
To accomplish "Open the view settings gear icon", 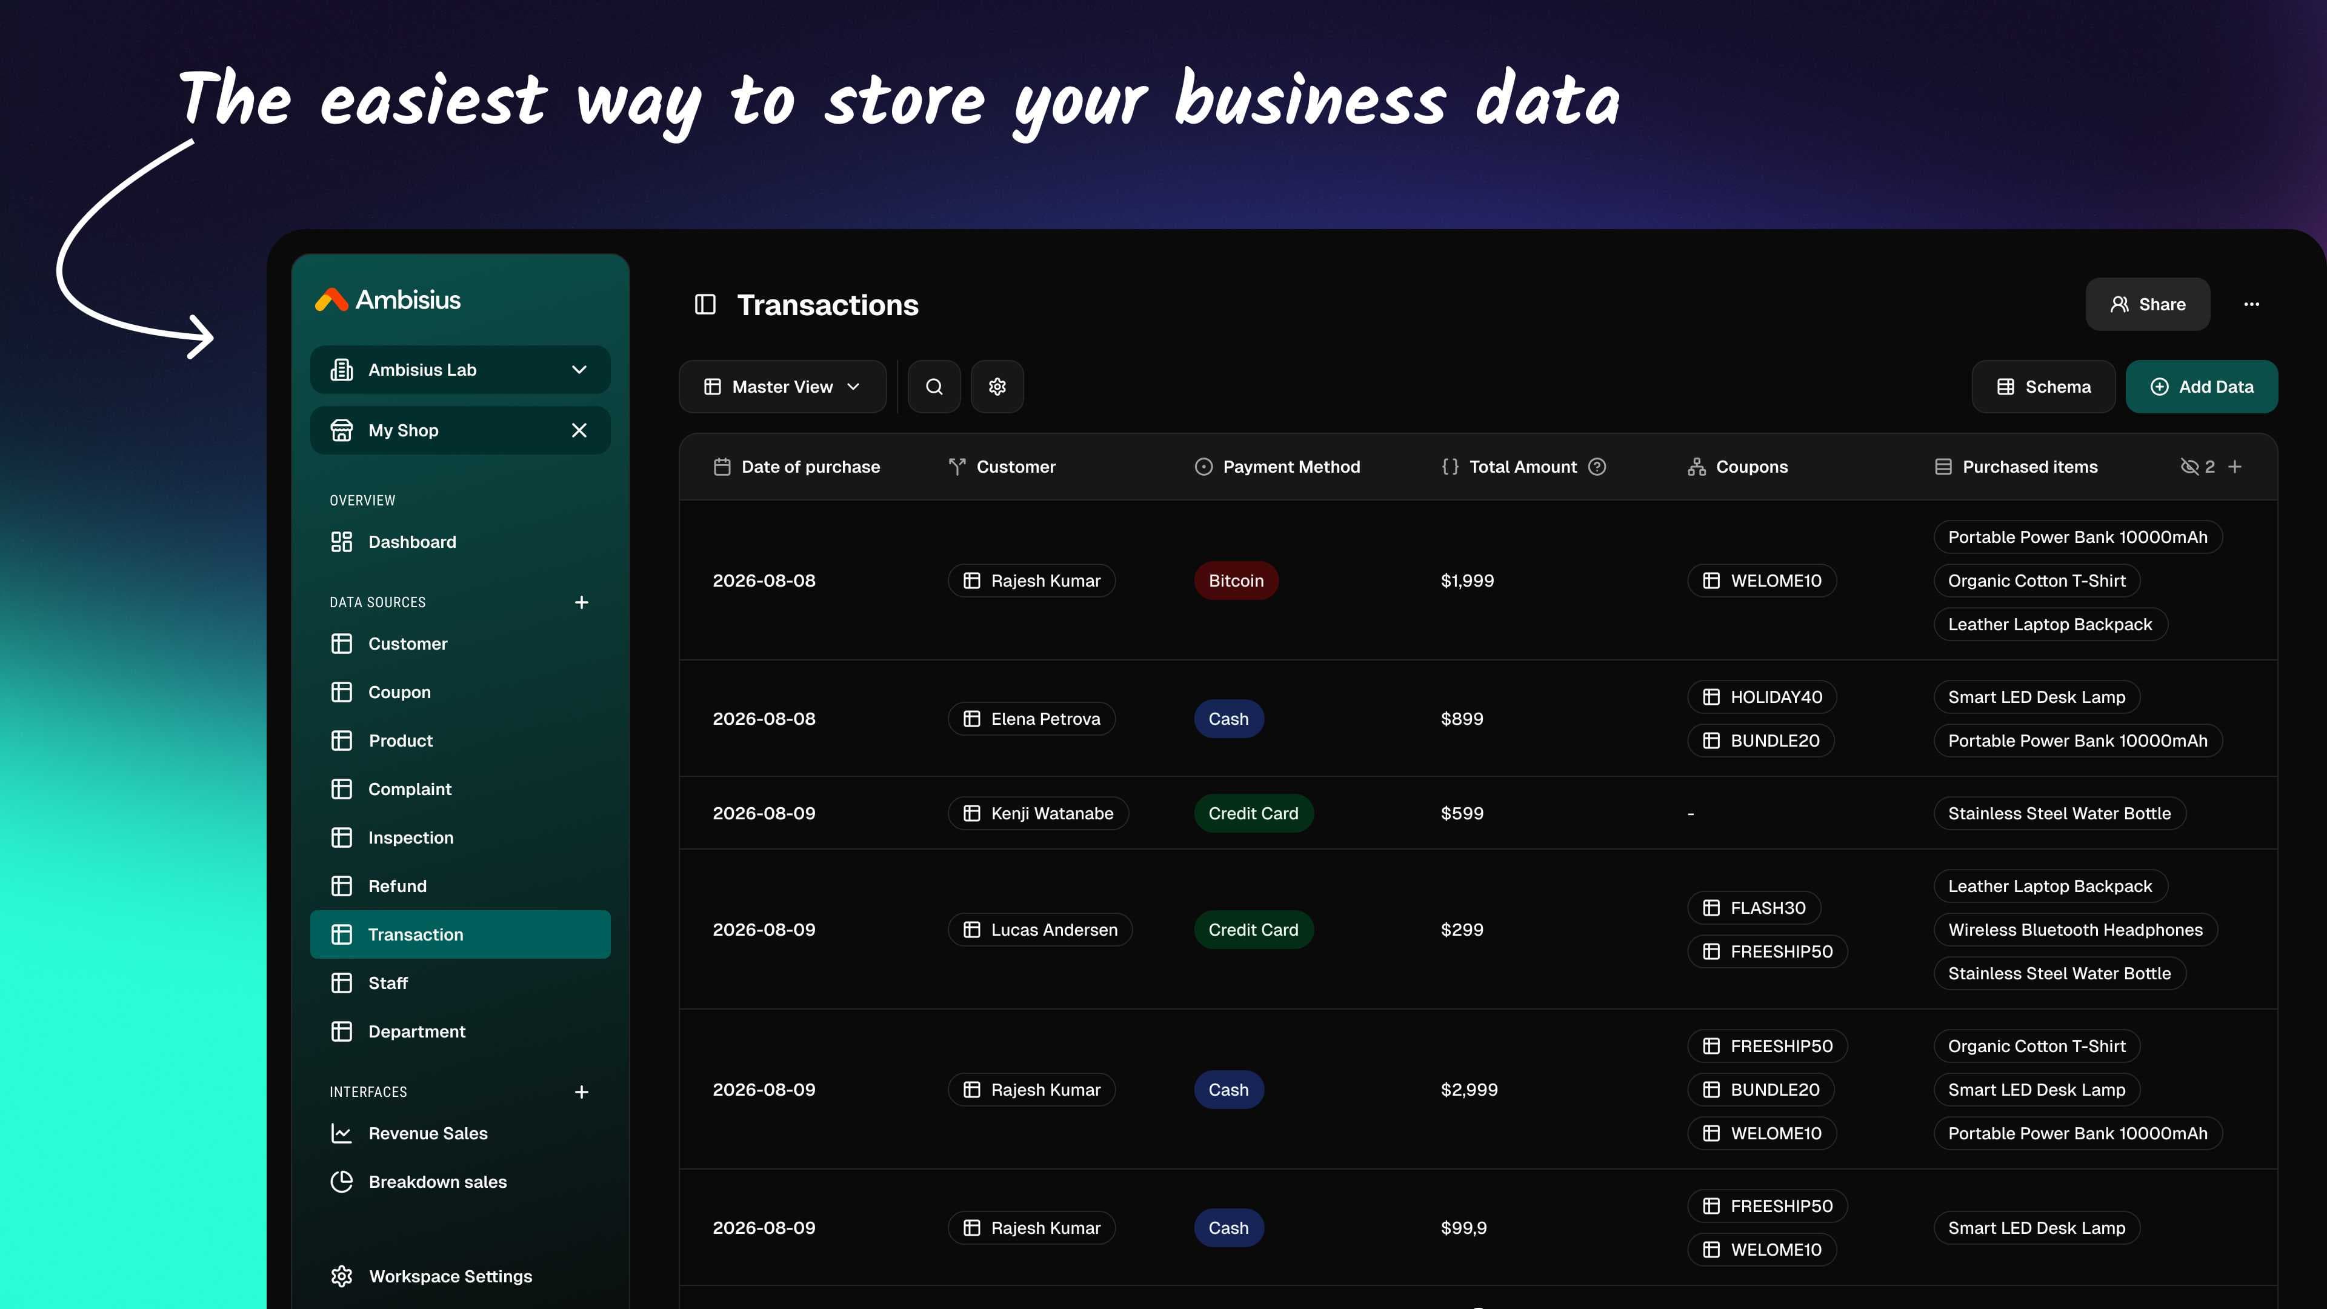I will [x=997, y=387].
